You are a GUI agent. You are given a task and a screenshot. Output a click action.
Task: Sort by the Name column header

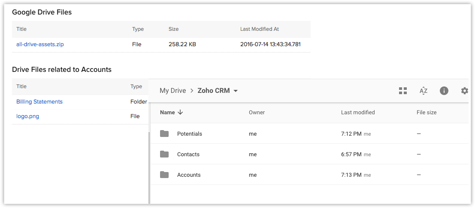[167, 113]
